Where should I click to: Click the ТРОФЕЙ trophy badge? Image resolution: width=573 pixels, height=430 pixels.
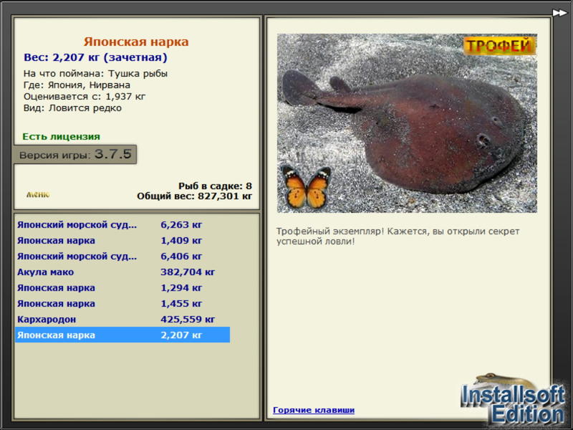[499, 46]
